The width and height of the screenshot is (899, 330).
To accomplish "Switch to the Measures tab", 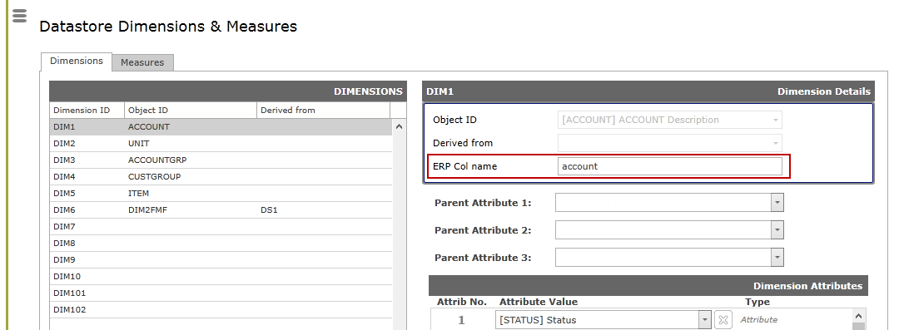I will [142, 62].
